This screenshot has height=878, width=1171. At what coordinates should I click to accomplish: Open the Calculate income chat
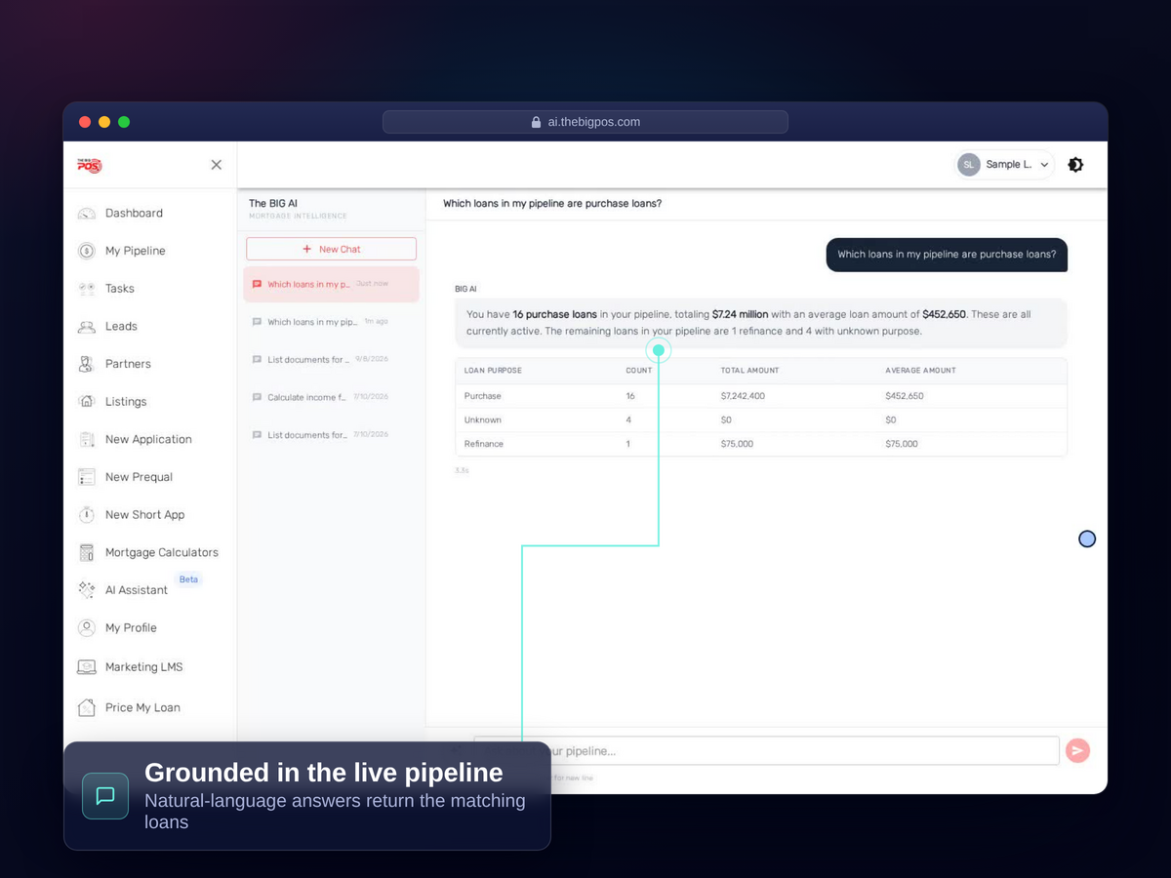(332, 397)
